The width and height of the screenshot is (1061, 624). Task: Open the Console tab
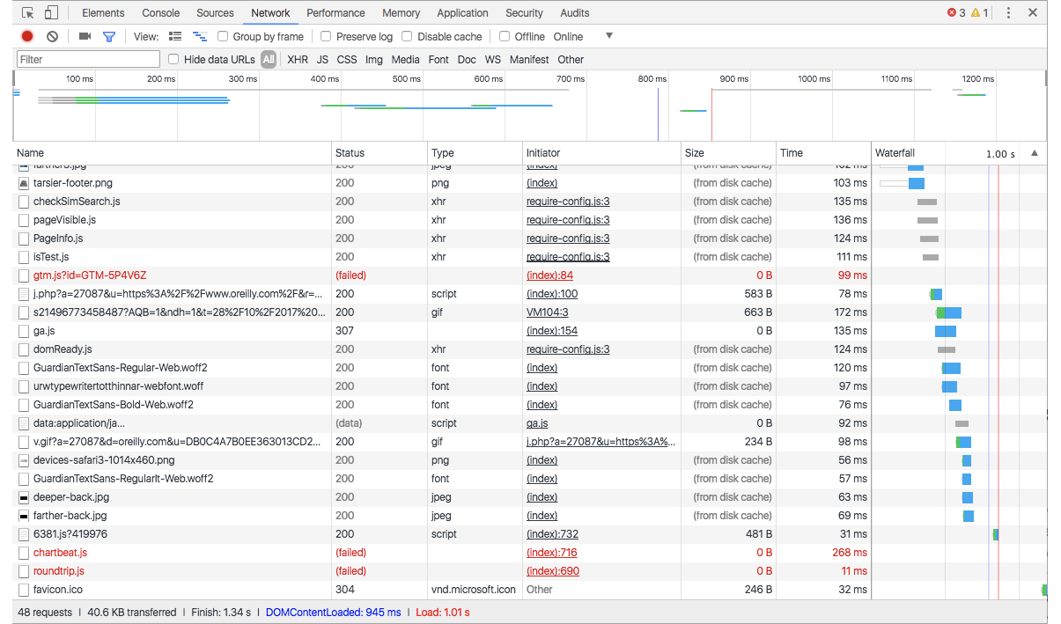click(160, 13)
